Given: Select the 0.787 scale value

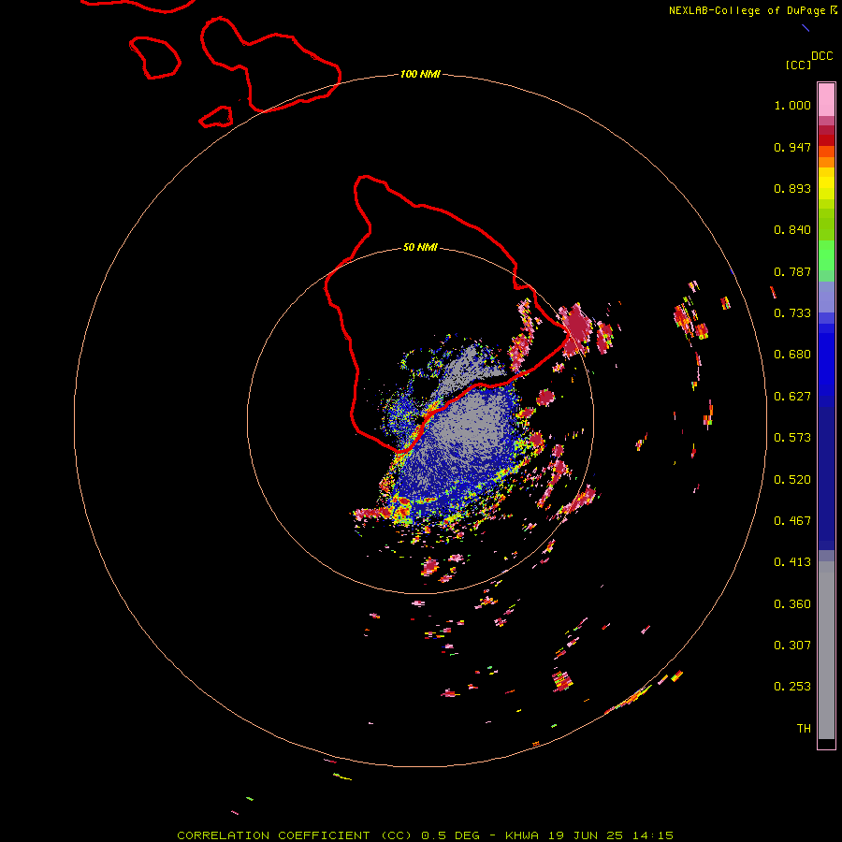Looking at the screenshot, I should click(x=792, y=271).
